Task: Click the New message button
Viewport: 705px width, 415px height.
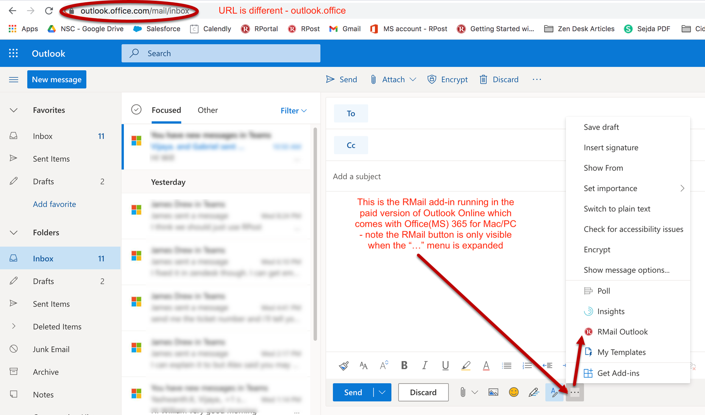Action: pos(57,79)
